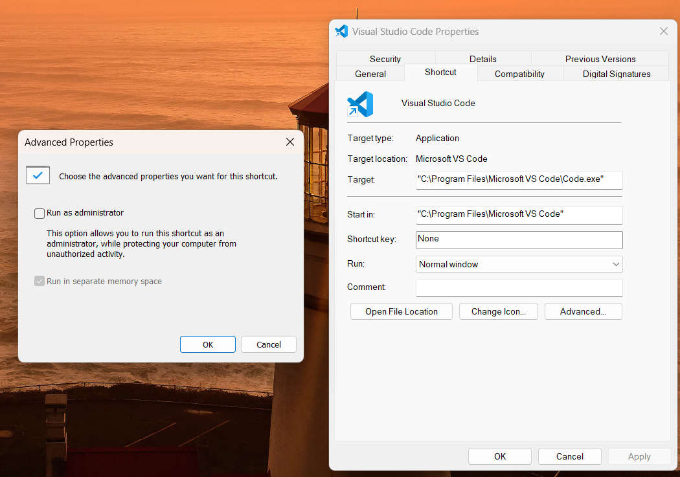
Task: Click Run in separate memory space checkbox
Action: tap(40, 281)
